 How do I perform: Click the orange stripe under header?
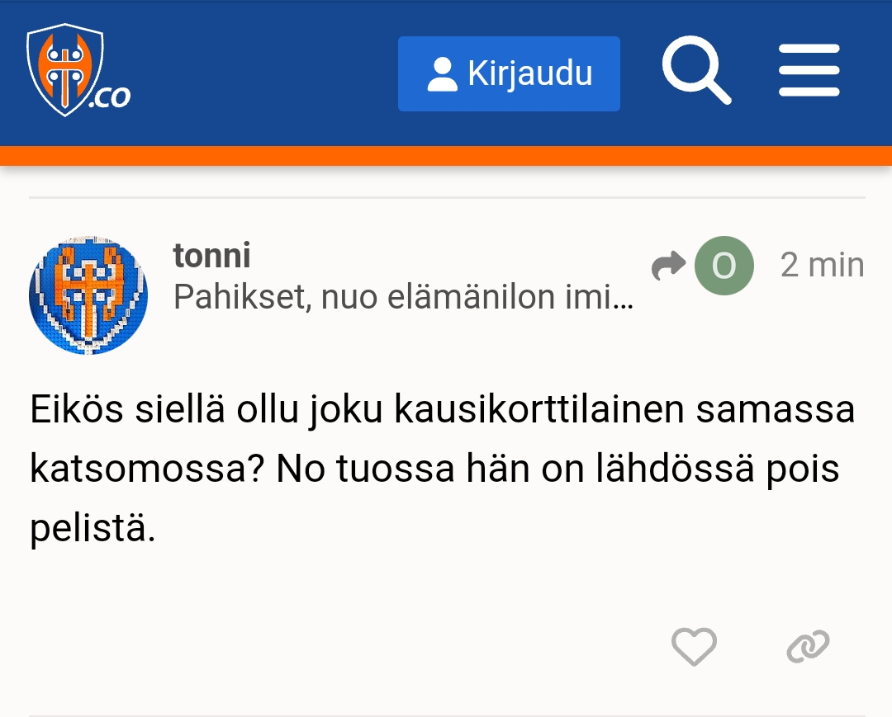(446, 156)
